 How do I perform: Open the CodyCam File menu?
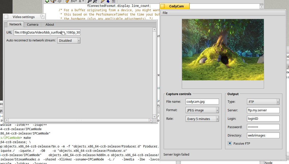[x=165, y=13]
